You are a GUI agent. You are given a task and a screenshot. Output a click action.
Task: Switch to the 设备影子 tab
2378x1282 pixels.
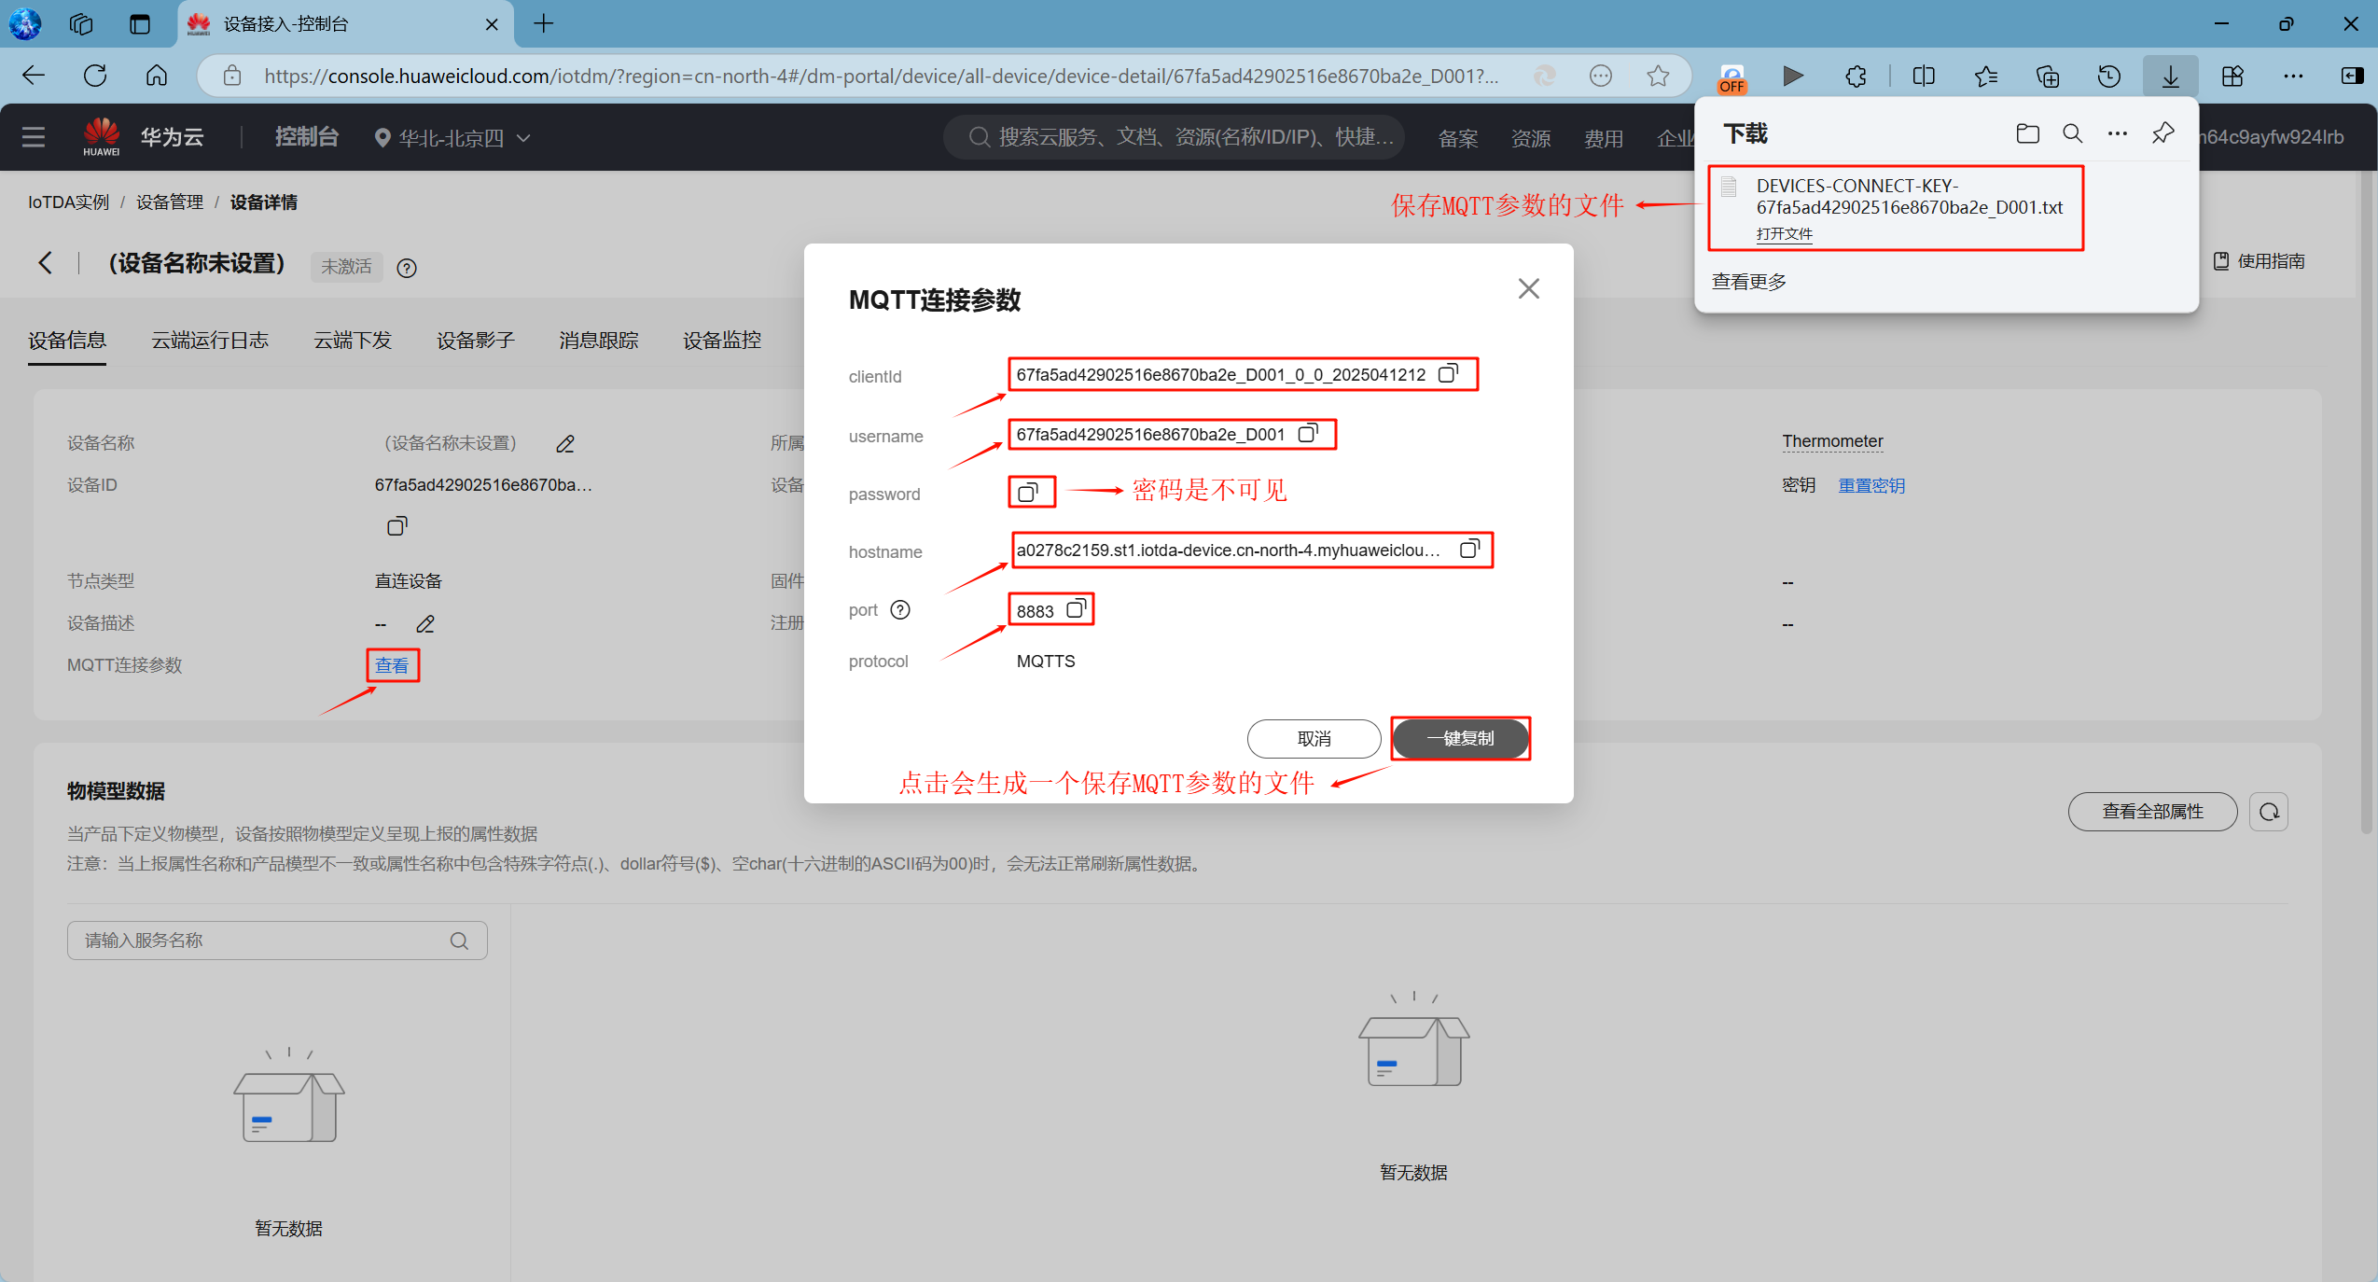point(475,341)
